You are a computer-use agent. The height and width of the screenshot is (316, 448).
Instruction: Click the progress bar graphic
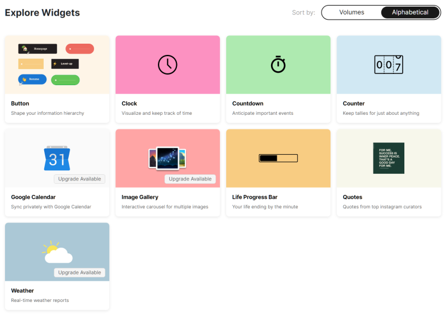278,158
